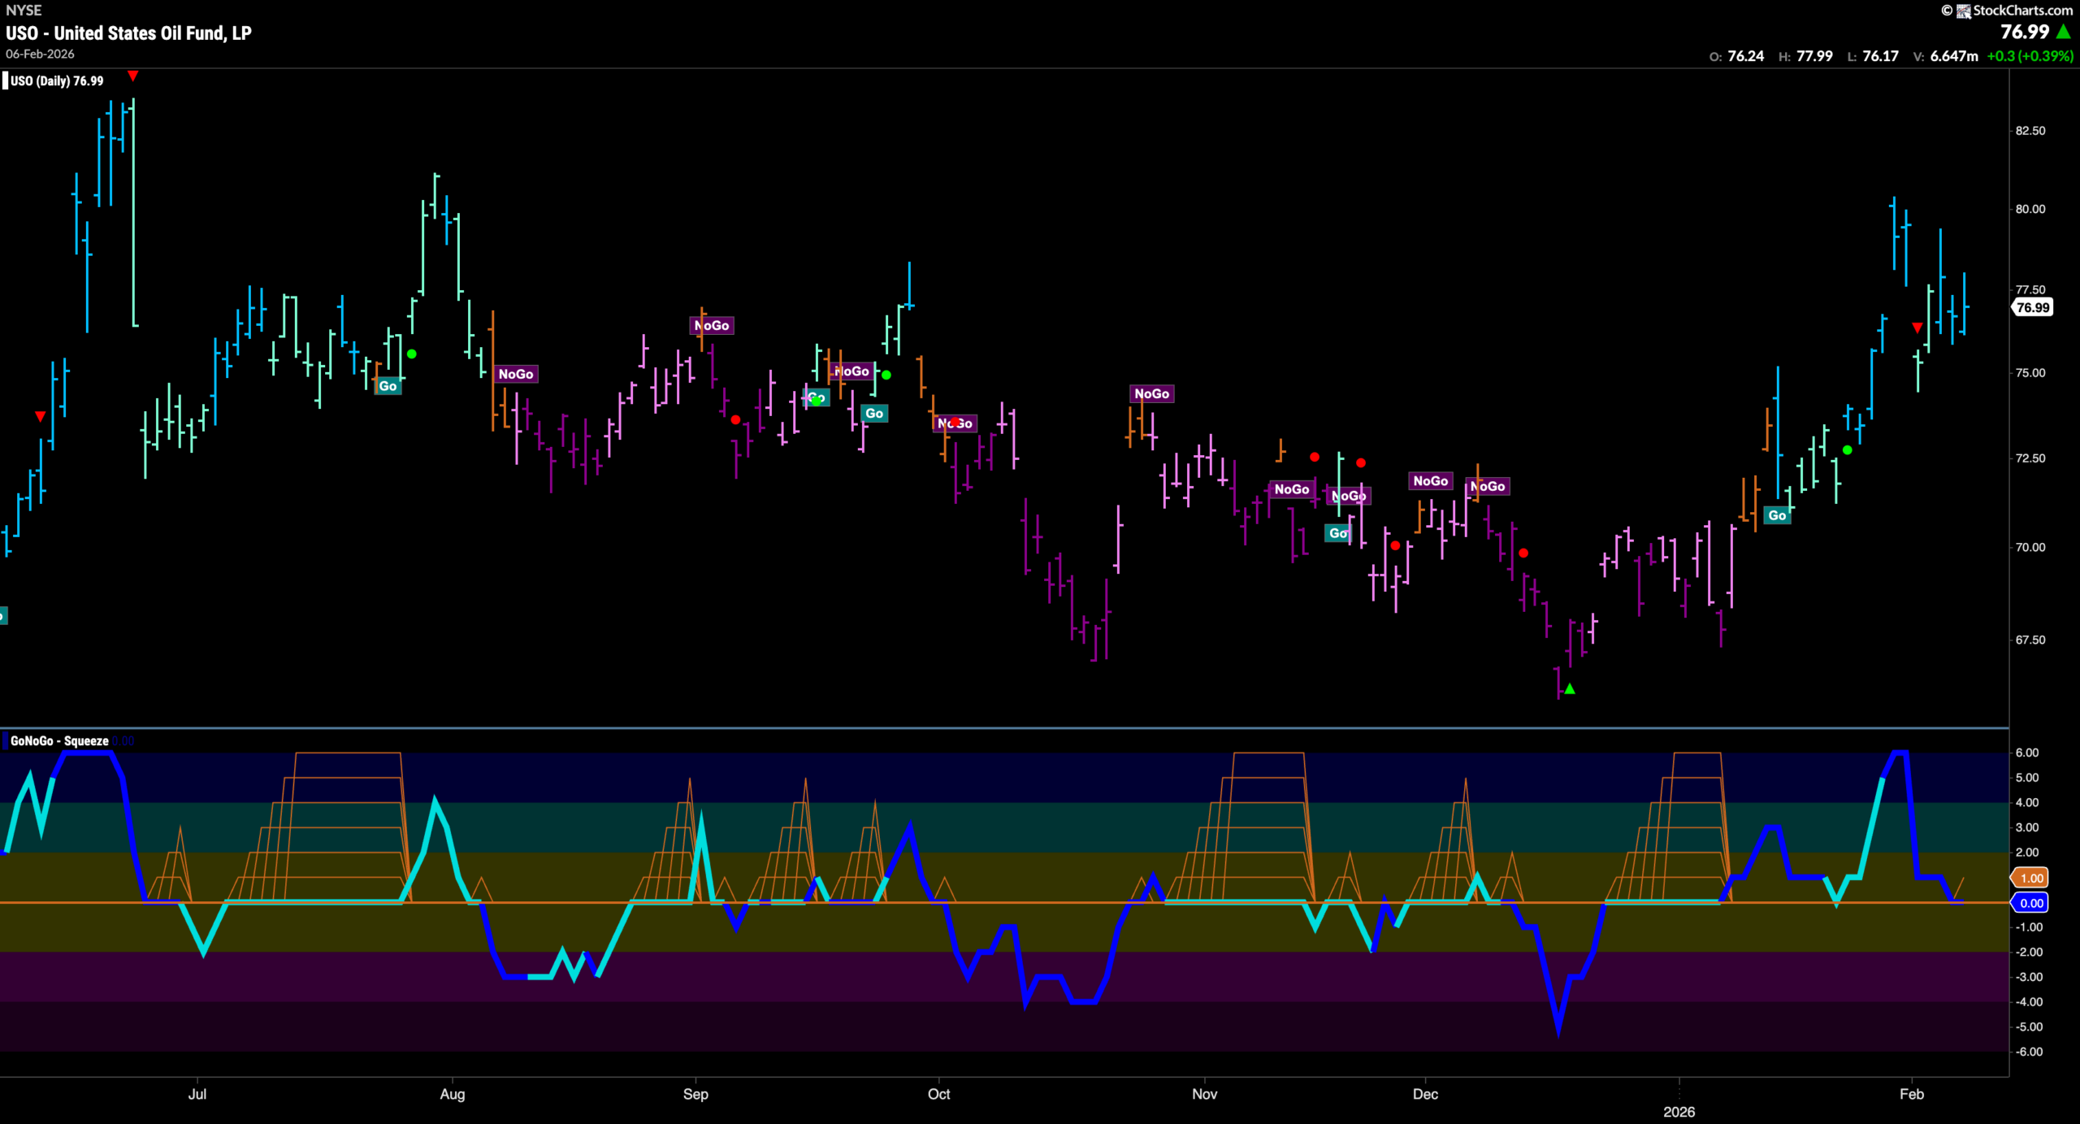Click the 67.50 price axis label

tap(2030, 640)
